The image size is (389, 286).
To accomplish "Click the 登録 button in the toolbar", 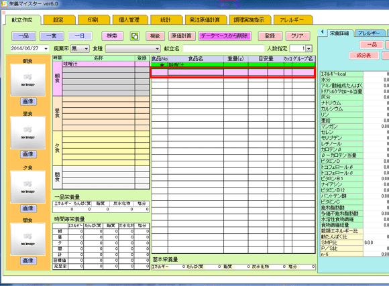I will tap(270, 36).
